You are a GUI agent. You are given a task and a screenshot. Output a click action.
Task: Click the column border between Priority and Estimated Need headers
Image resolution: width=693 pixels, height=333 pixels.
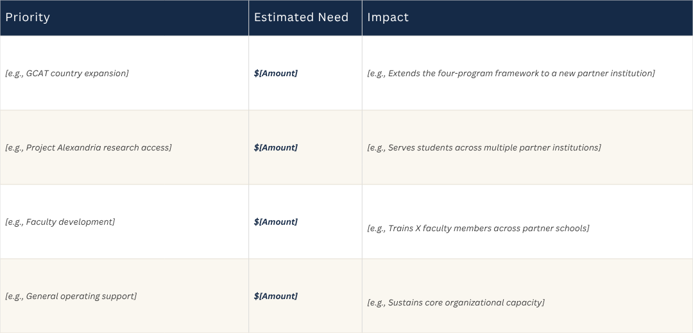pyautogui.click(x=249, y=18)
